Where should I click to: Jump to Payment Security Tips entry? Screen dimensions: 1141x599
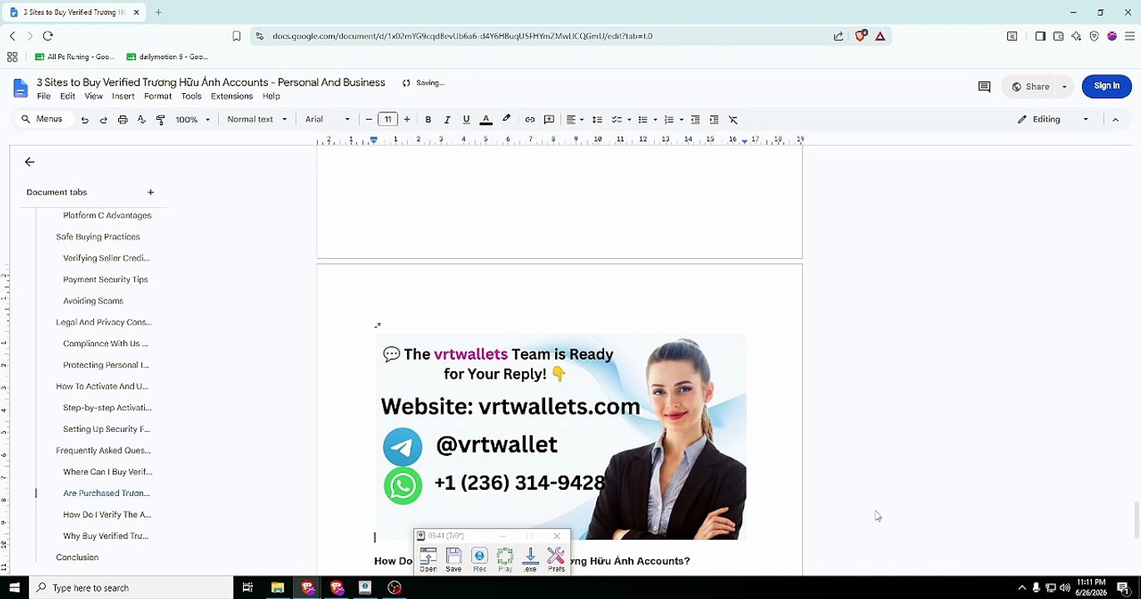click(x=106, y=280)
